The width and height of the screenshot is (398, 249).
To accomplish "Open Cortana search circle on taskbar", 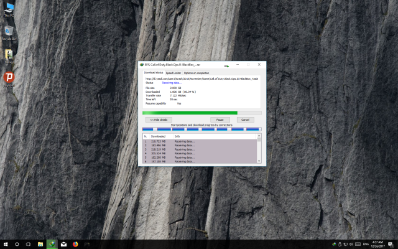I will click(x=17, y=243).
